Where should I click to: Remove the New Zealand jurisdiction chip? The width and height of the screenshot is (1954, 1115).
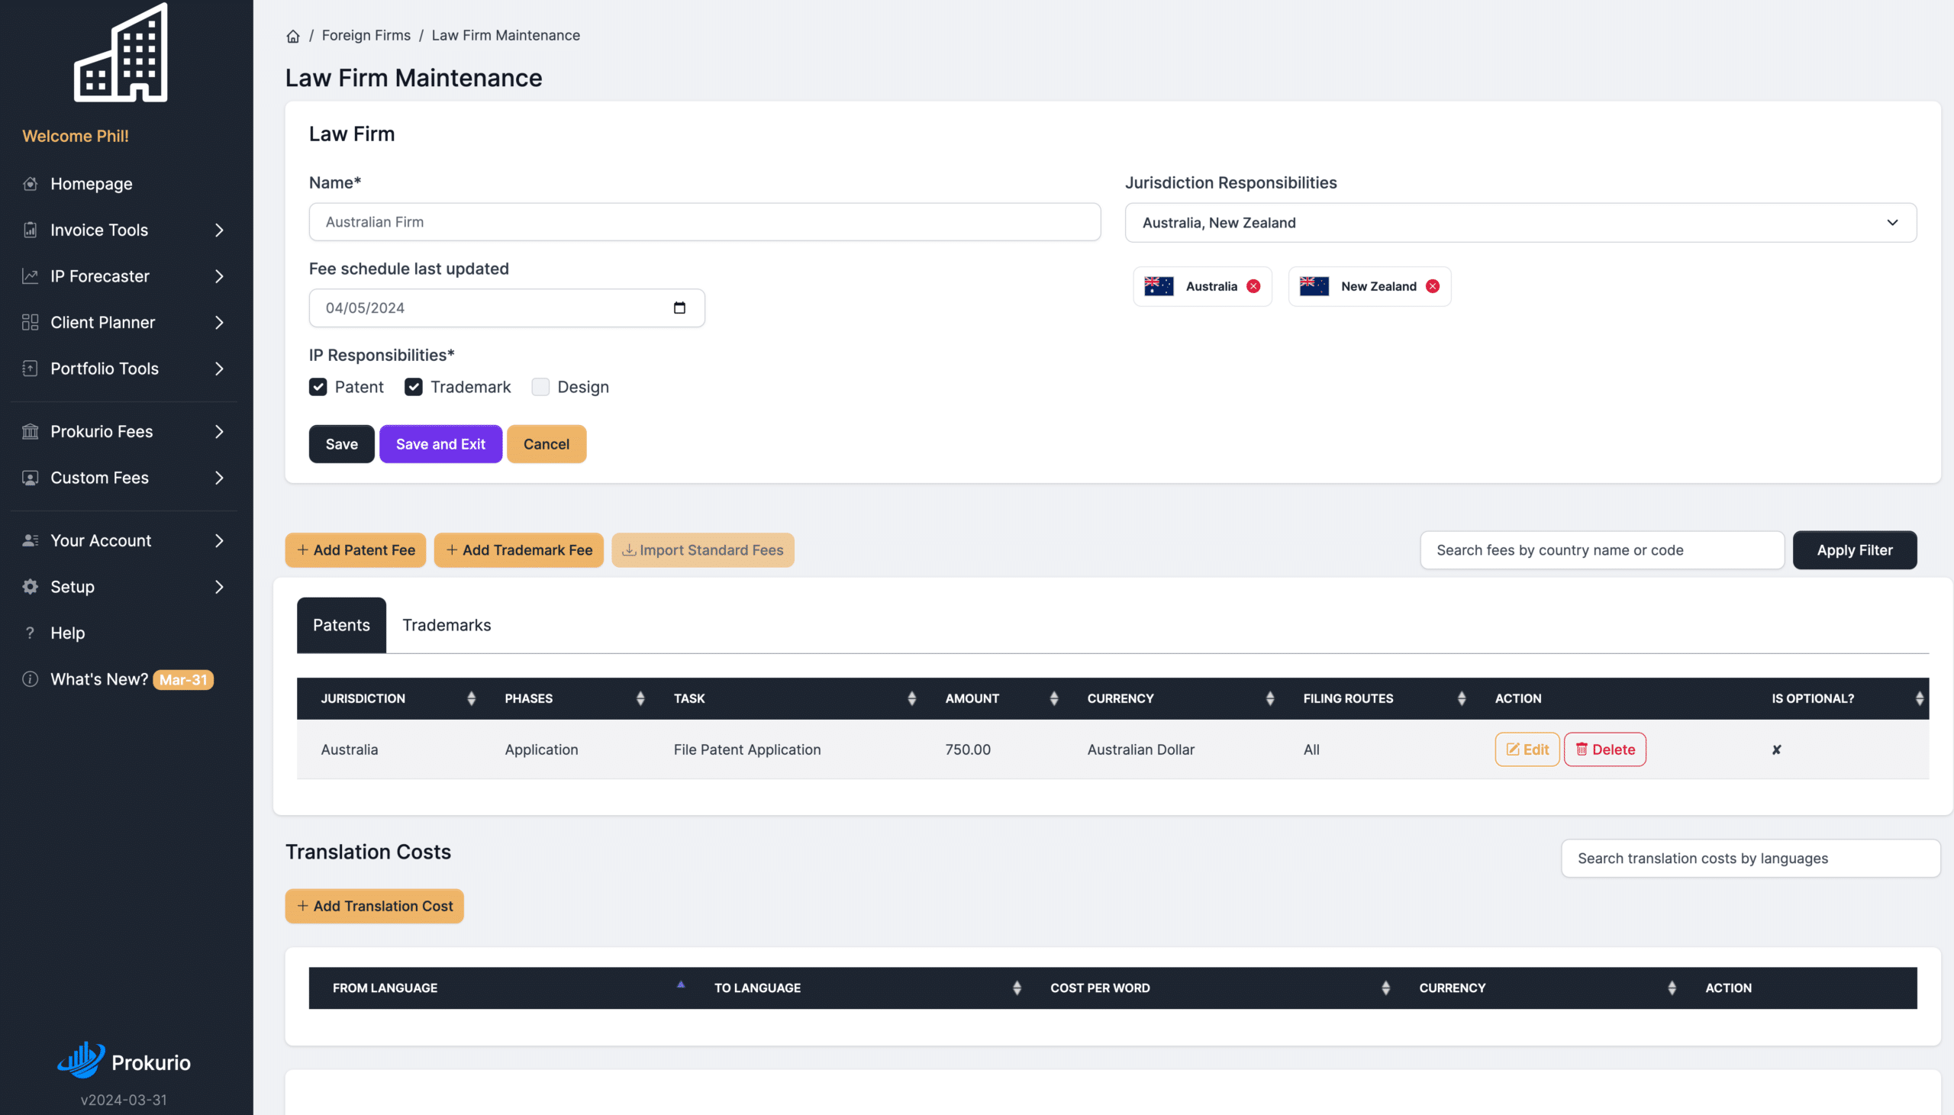coord(1433,286)
